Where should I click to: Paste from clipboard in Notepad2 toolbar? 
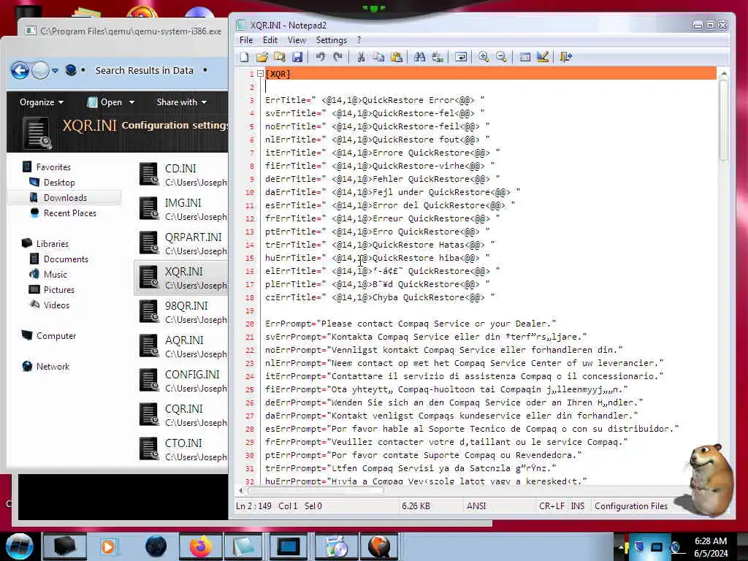pos(397,57)
